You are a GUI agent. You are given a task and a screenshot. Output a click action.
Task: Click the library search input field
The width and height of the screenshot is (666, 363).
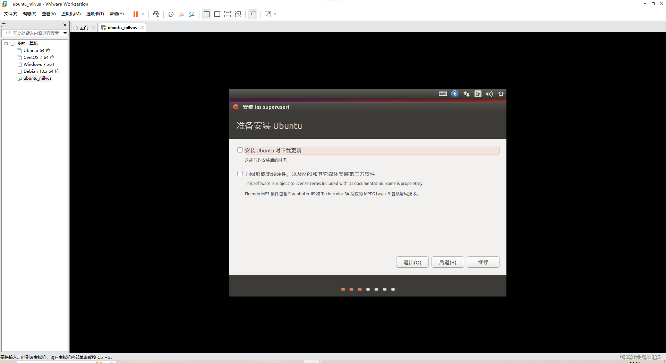(34, 33)
